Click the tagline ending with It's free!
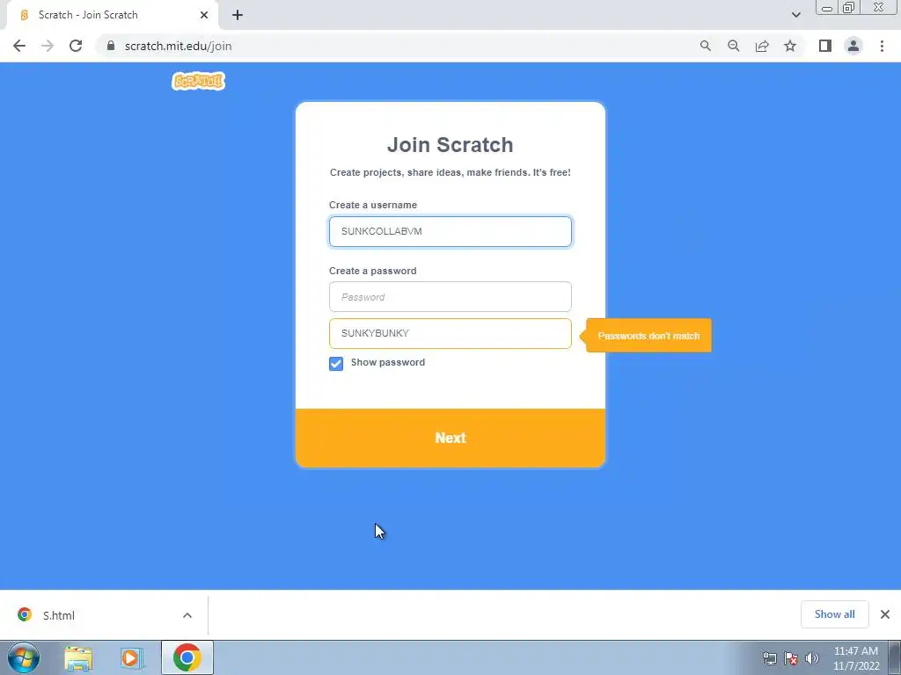The image size is (901, 675). pos(450,172)
